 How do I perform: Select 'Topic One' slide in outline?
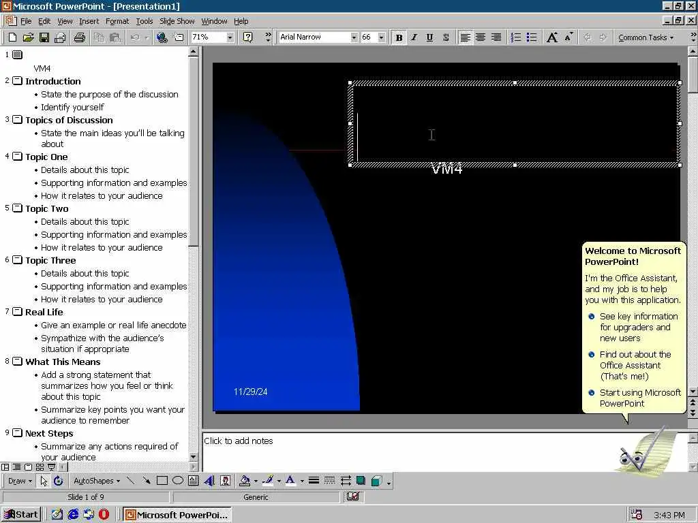click(x=46, y=157)
